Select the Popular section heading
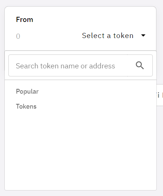 click(27, 91)
